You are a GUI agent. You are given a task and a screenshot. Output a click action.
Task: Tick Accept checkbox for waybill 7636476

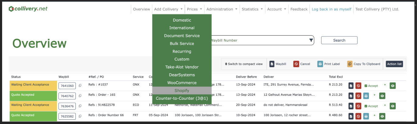coord(366,106)
